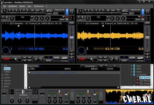Toggle the LIVE switch on deck 1

coord(67,12)
